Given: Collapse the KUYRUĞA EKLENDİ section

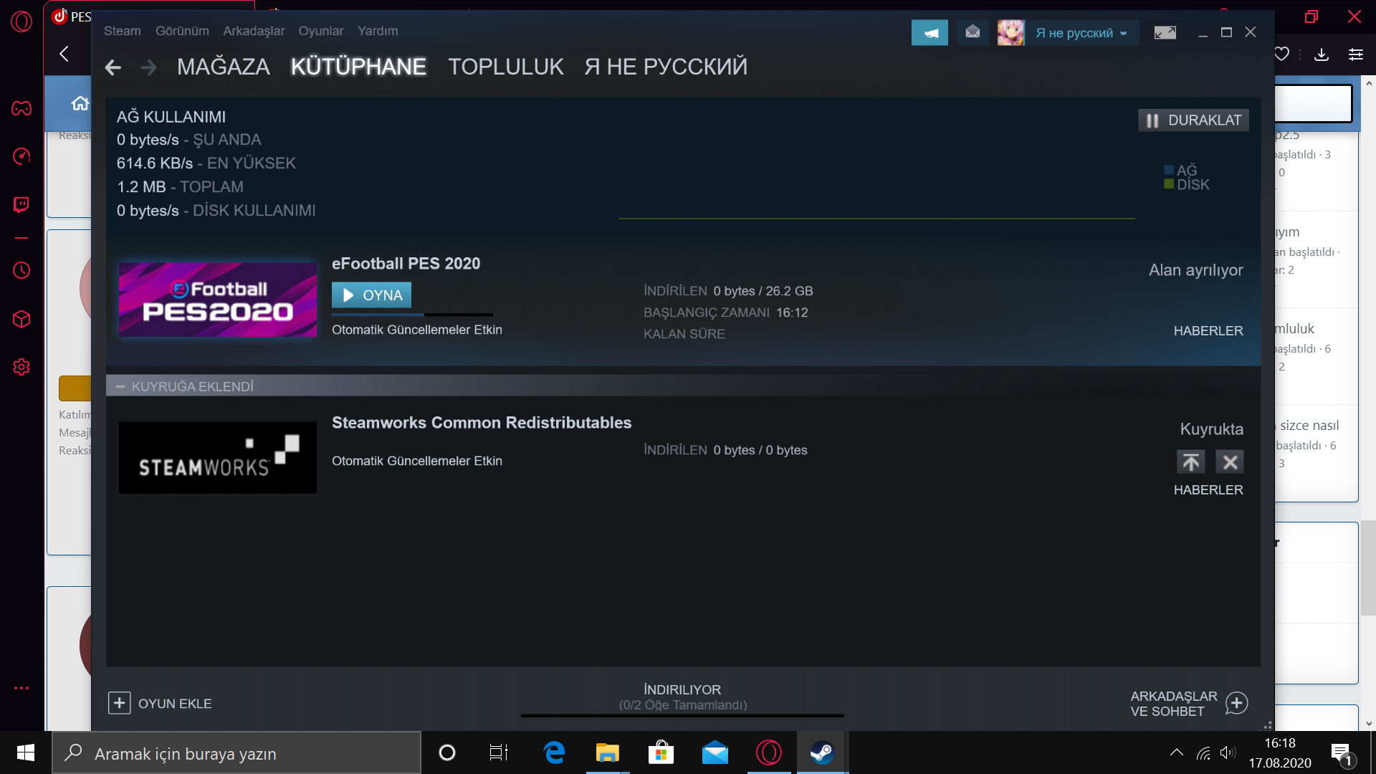Looking at the screenshot, I should pos(120,386).
